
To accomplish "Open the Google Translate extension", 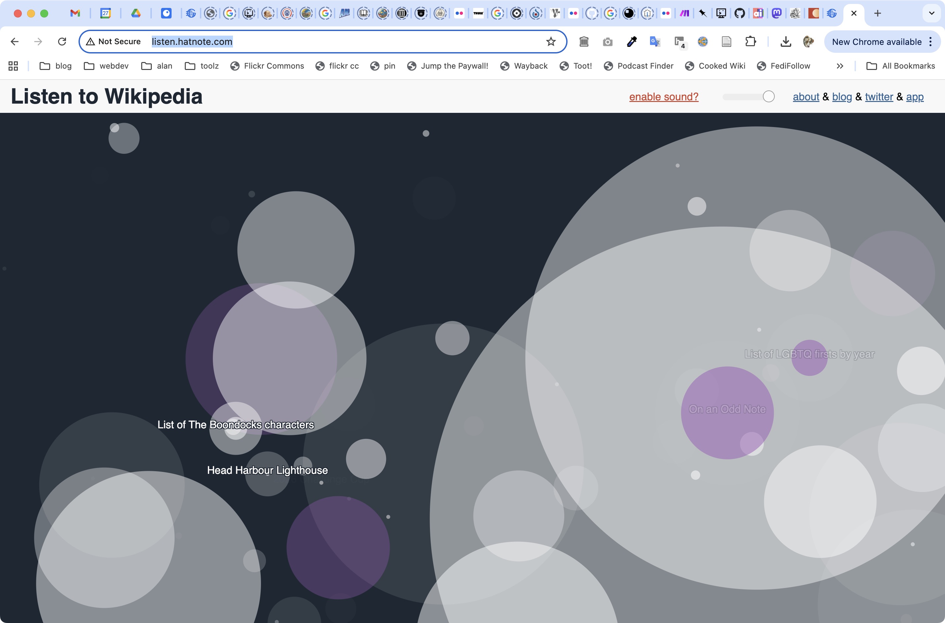I will pos(655,42).
